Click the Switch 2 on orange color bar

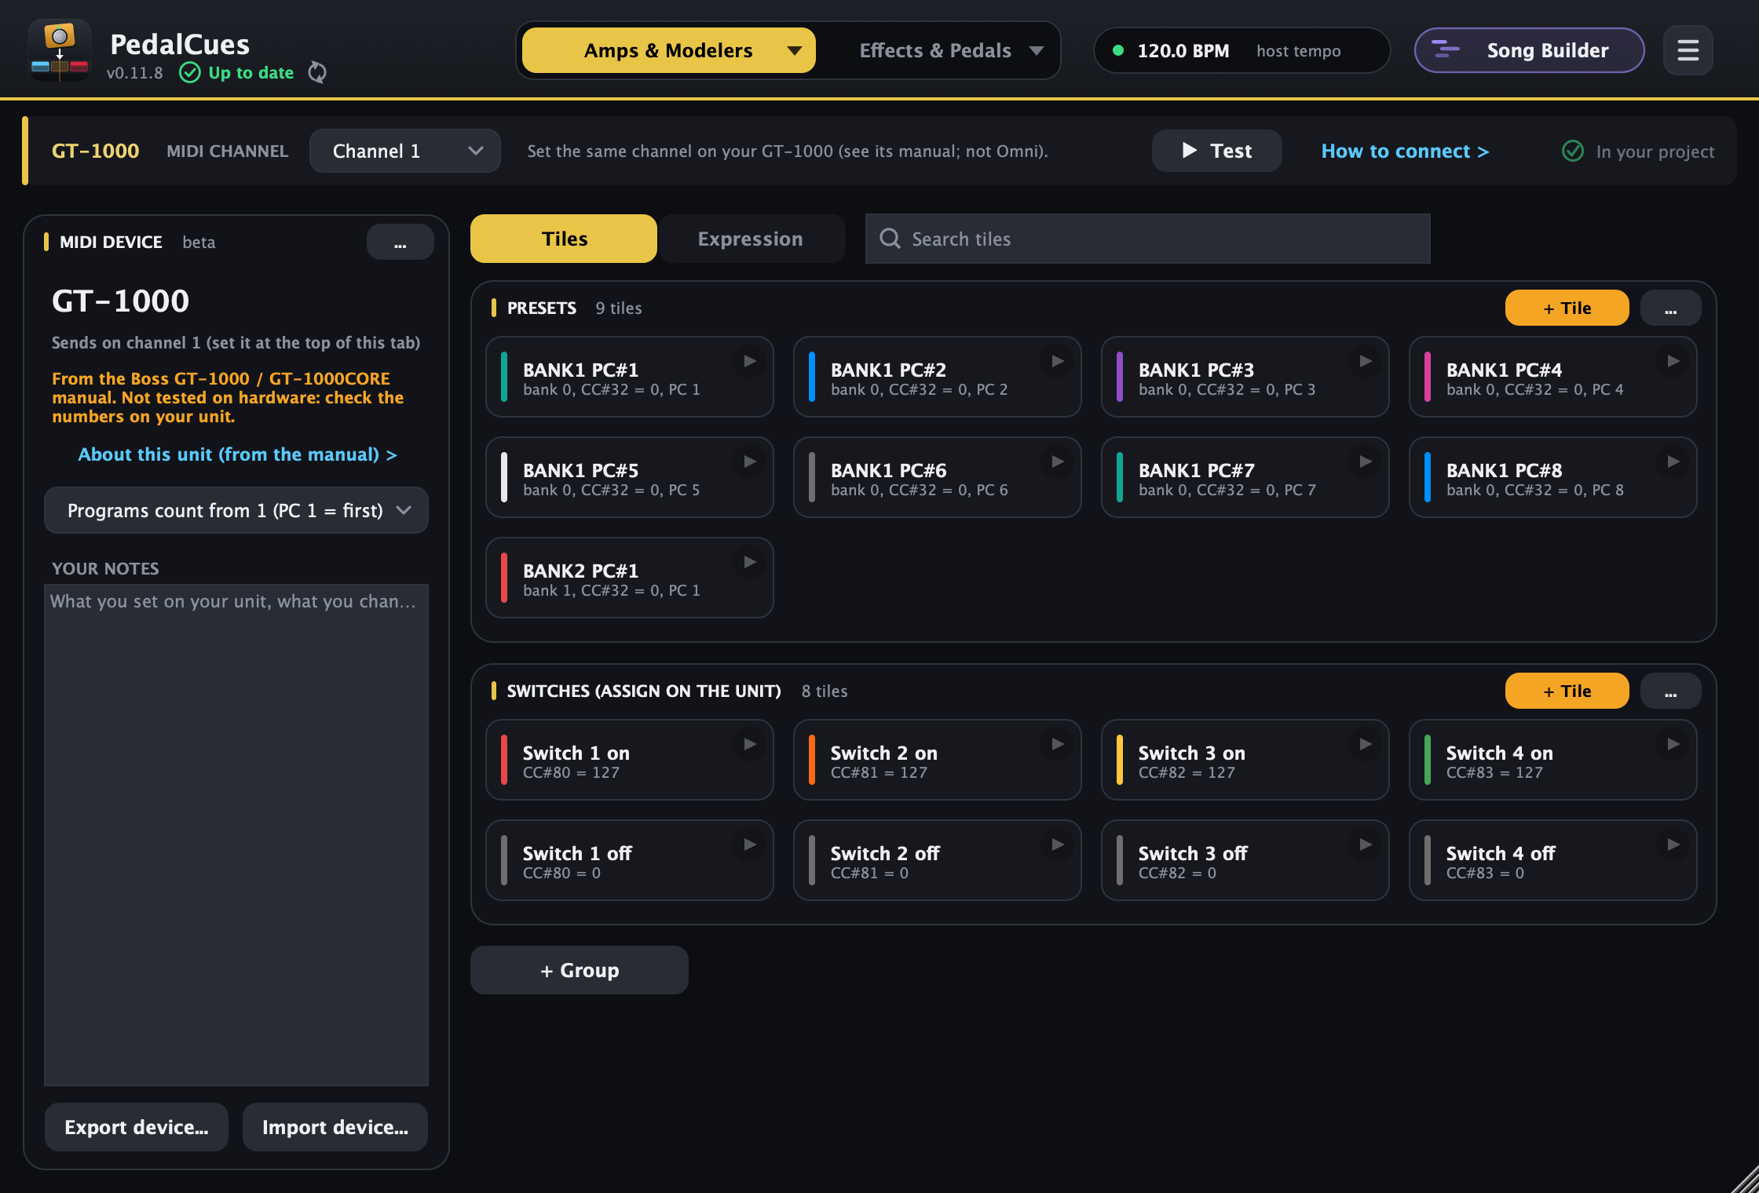(812, 760)
